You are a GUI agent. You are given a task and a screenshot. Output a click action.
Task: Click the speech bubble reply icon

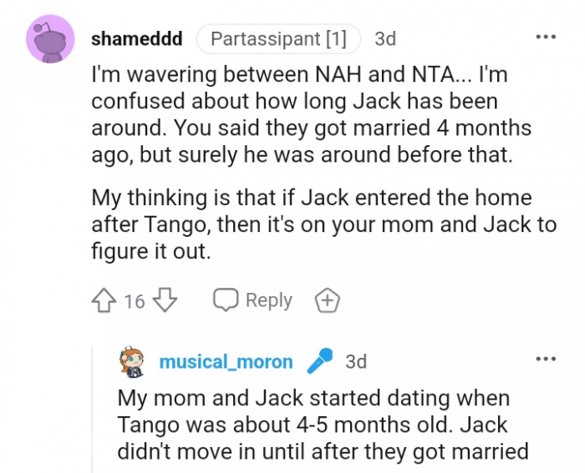(x=226, y=300)
